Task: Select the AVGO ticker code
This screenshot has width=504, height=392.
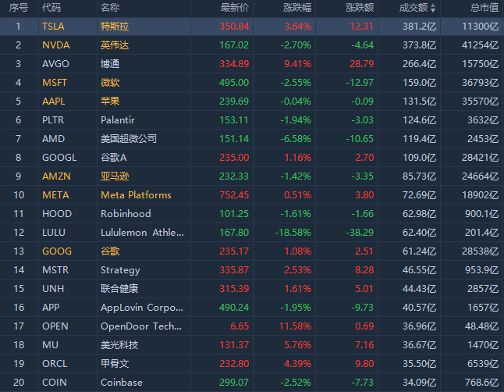Action: (x=55, y=64)
